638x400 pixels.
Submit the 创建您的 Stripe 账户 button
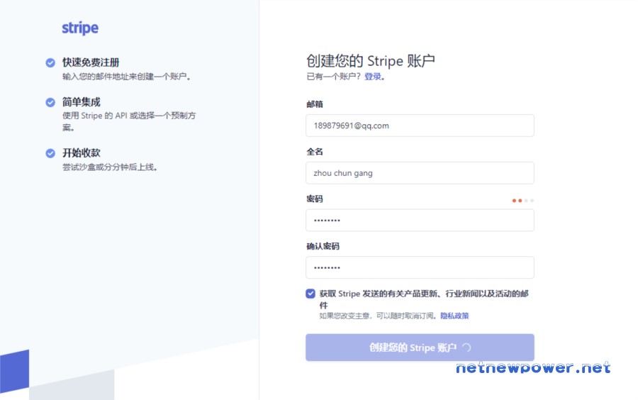click(x=420, y=348)
